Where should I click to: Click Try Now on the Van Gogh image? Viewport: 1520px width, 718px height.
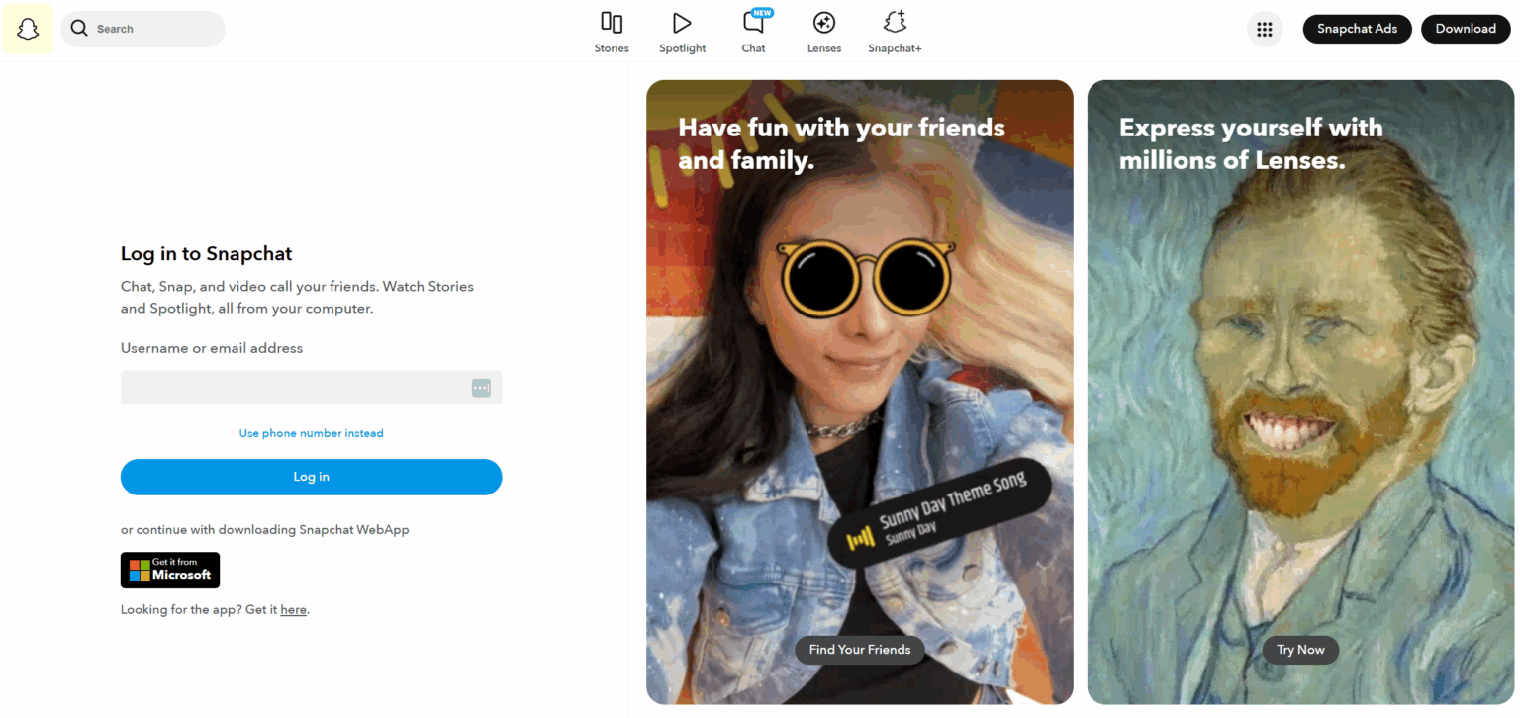coord(1299,650)
